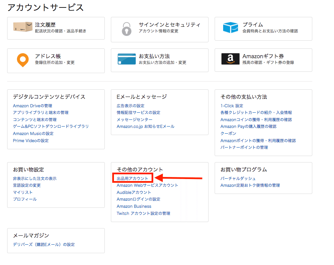Screen dimensions: 334x265
Task: Open ゲーム&PCソフトダウンロードライブラリ link
Action: pyautogui.click(x=51, y=126)
